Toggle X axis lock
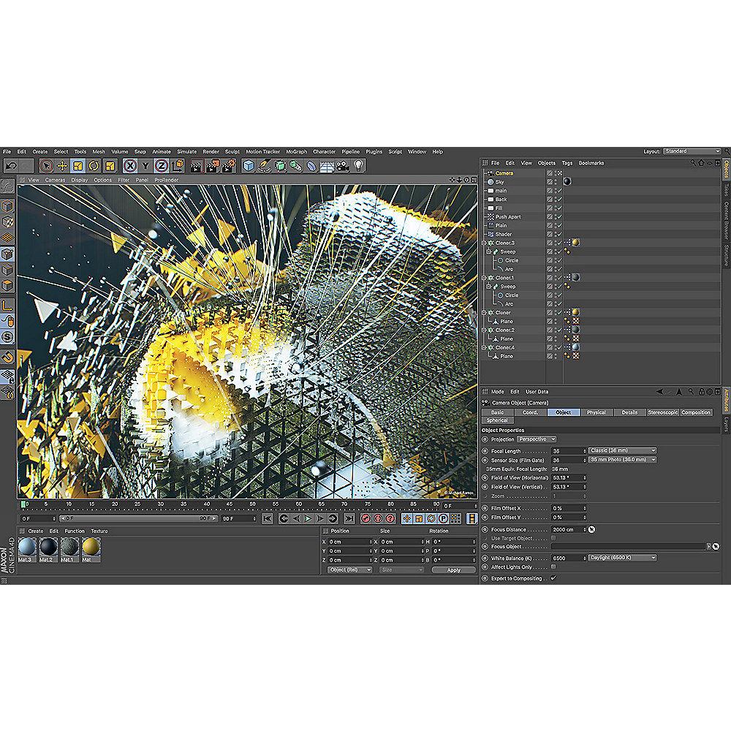The width and height of the screenshot is (731, 731). click(x=129, y=166)
